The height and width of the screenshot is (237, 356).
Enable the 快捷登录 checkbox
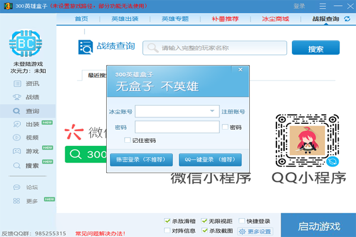[242, 220]
